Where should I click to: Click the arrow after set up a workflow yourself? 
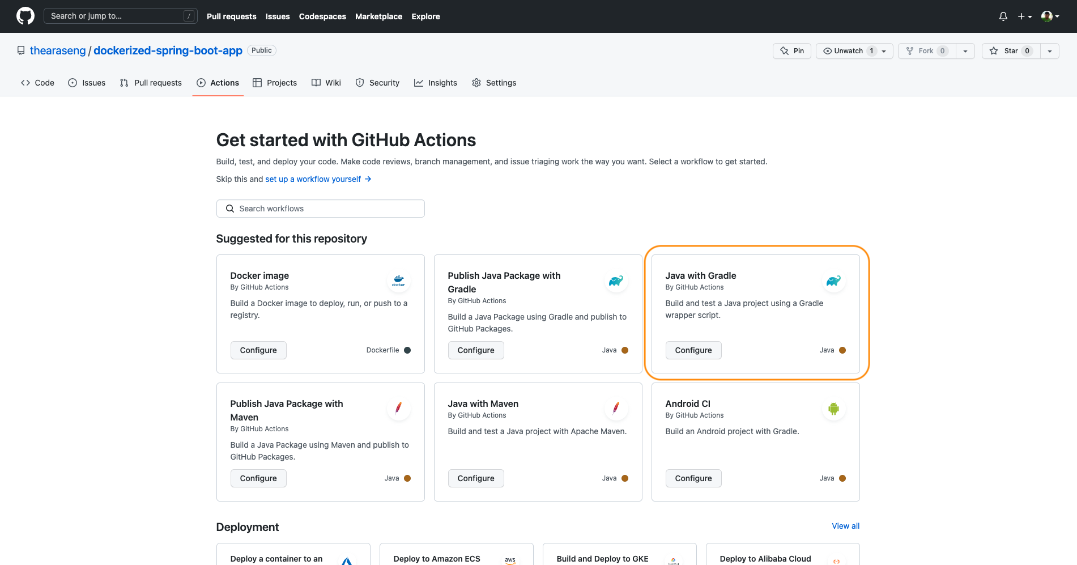click(x=368, y=179)
